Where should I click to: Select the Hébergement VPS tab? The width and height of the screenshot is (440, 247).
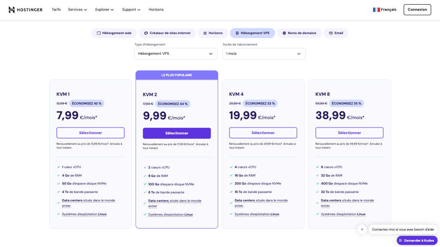252,33
